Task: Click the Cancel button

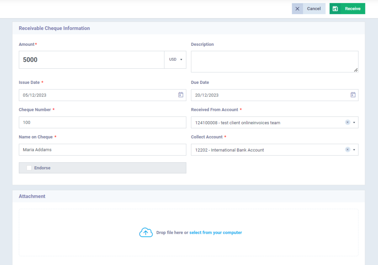Action: [x=314, y=9]
